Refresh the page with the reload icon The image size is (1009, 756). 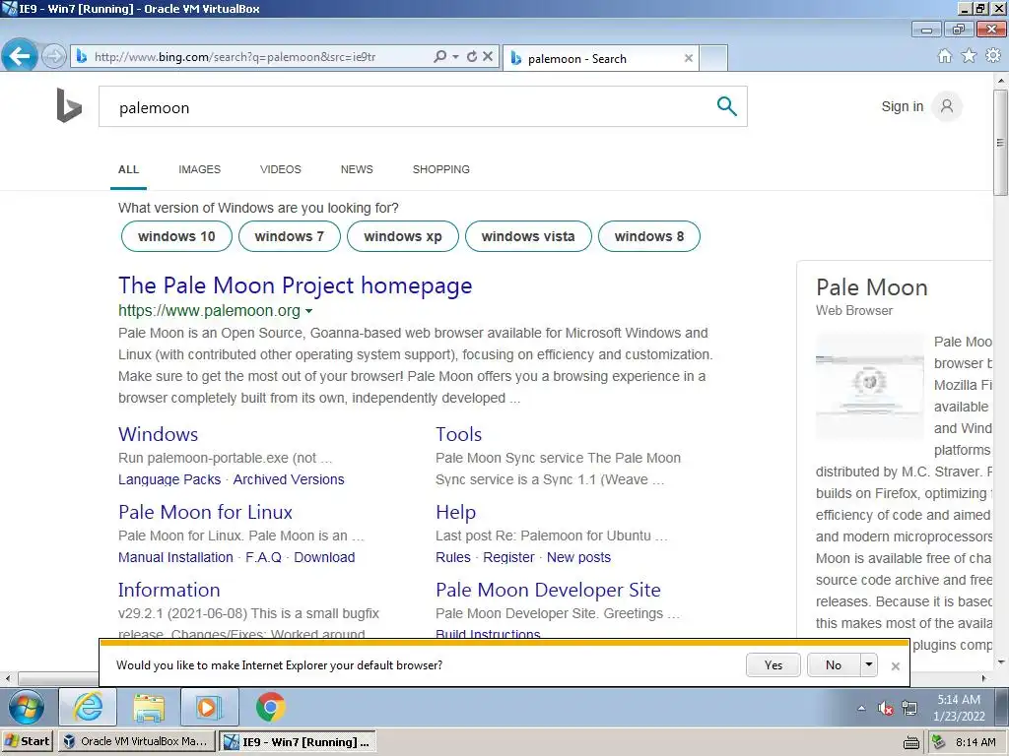[472, 56]
